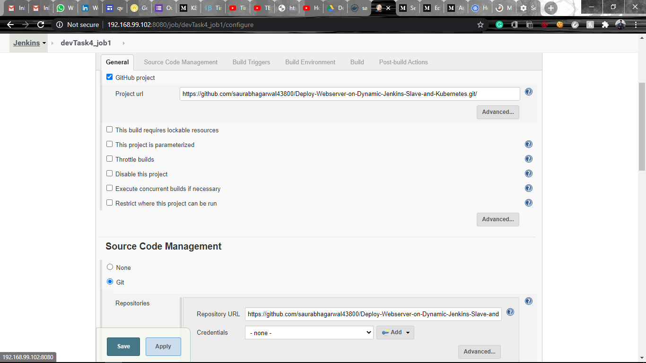
Task: Switch to the Post-build Actions tab
Action: point(403,62)
